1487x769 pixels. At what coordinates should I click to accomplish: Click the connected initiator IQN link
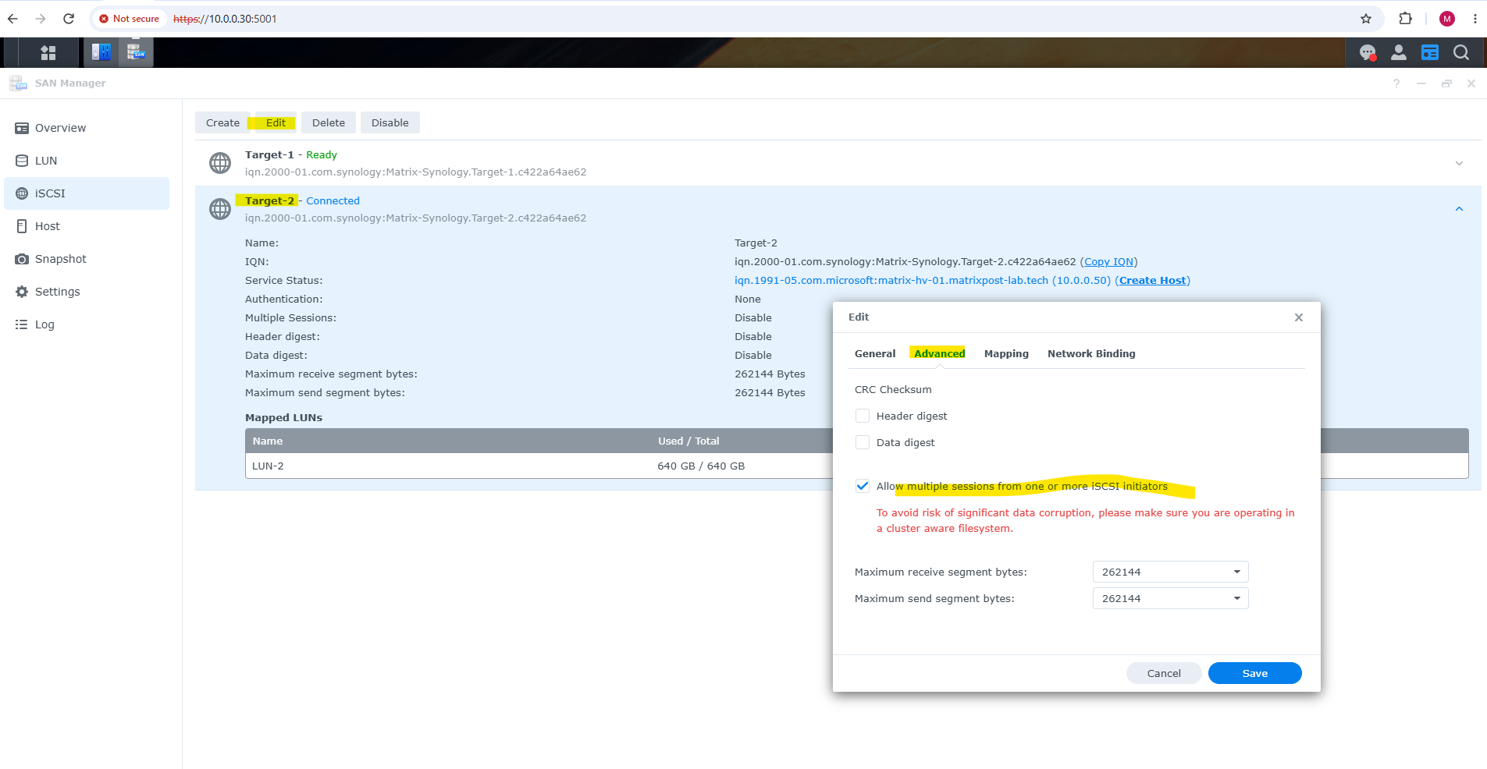click(x=922, y=280)
